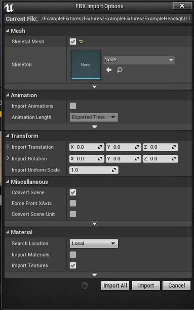
Task: Show advanced Animation options arrow
Action: point(95,127)
